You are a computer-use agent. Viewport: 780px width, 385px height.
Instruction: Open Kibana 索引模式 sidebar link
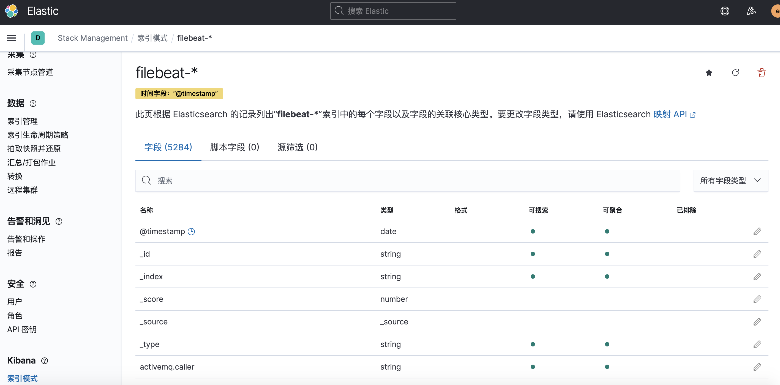[x=22, y=378]
